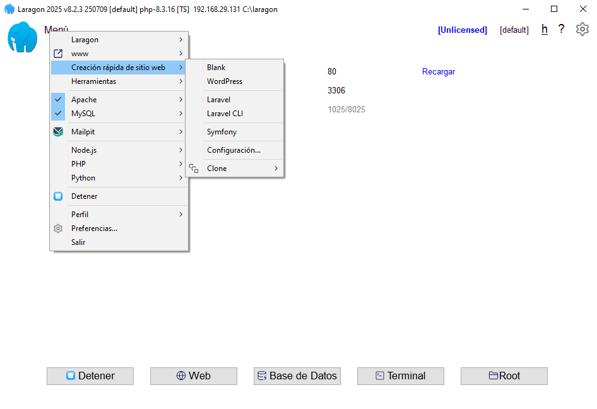Open Preferencias... from the menu
Screen dimensions: 597x409
pos(119,228)
